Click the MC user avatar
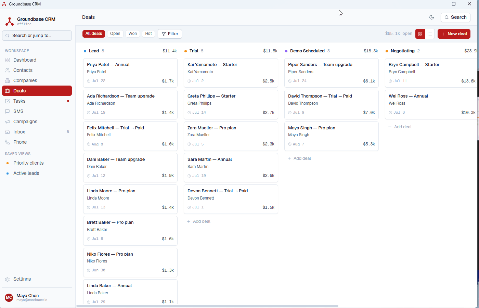The image size is (479, 308). (x=9, y=297)
